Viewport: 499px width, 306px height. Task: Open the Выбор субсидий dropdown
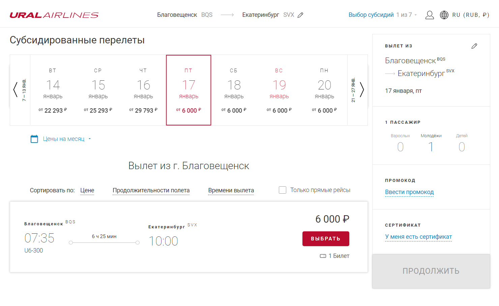[383, 15]
